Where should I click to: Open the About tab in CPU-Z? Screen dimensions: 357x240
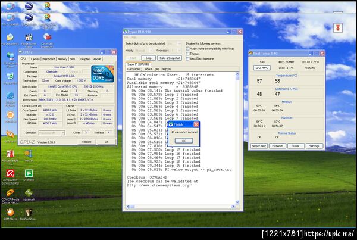point(97,59)
